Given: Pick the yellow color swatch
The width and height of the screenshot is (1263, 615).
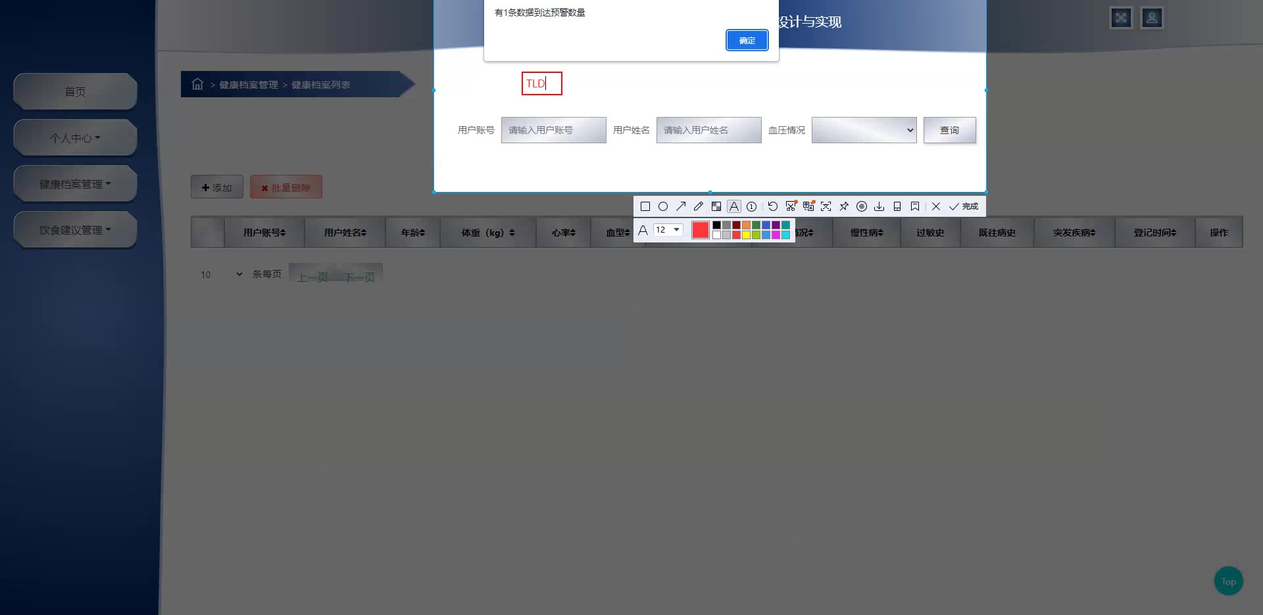Looking at the screenshot, I should 747,235.
